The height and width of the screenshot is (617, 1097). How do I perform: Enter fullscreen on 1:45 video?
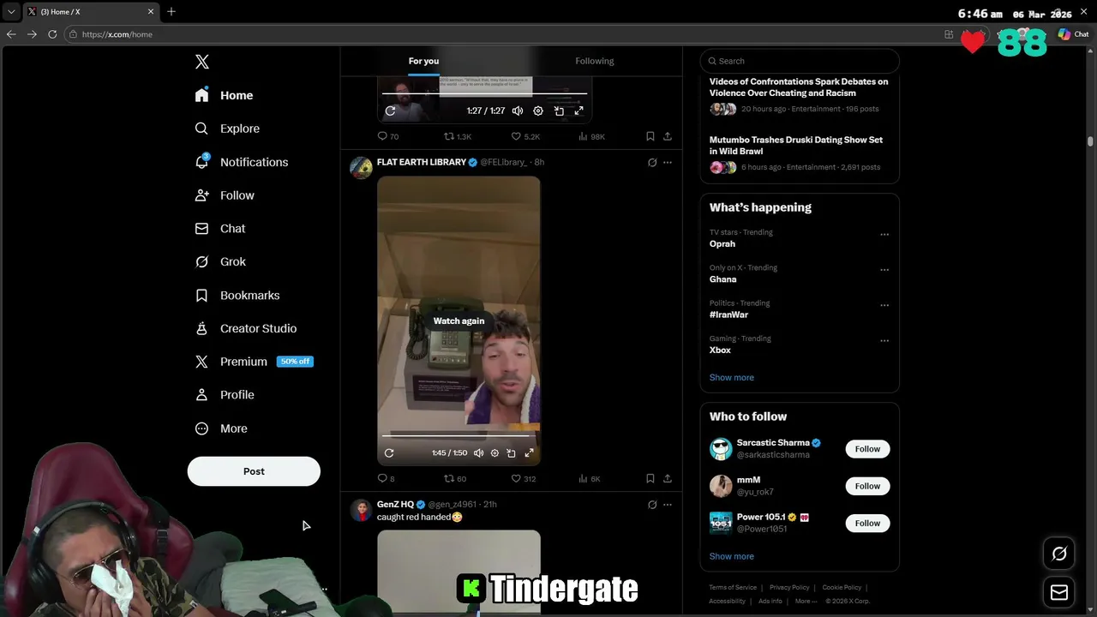click(529, 452)
